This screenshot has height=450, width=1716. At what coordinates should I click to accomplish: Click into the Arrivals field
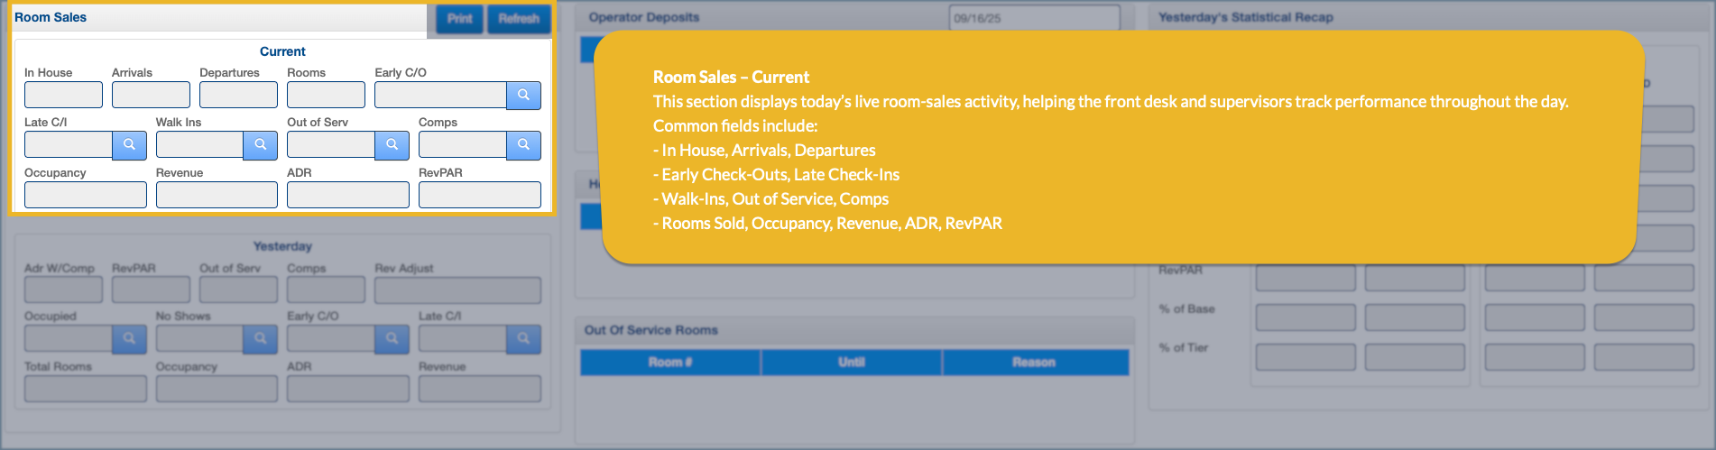151,95
